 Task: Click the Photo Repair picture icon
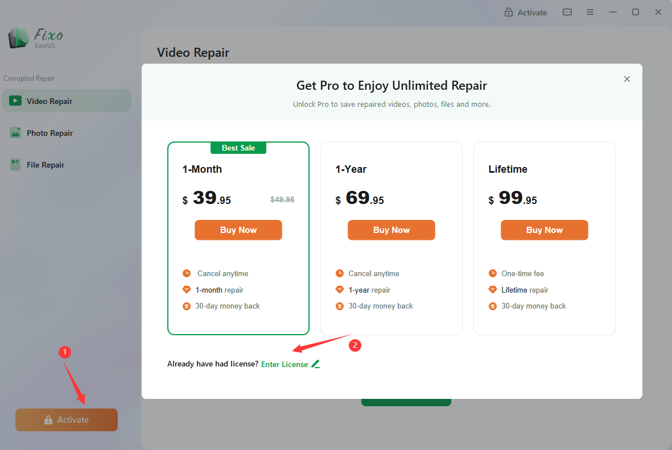click(x=15, y=132)
